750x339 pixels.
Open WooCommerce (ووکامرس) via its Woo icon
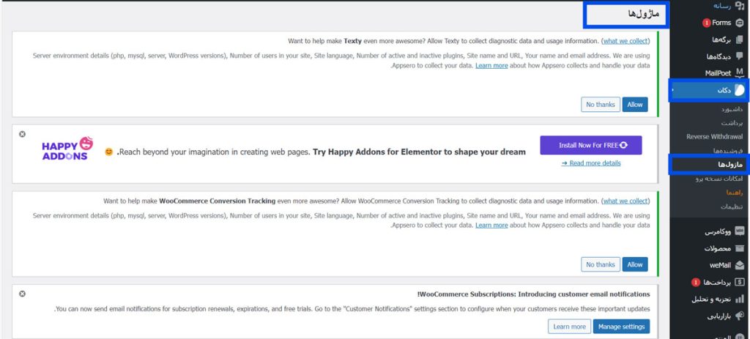click(739, 231)
